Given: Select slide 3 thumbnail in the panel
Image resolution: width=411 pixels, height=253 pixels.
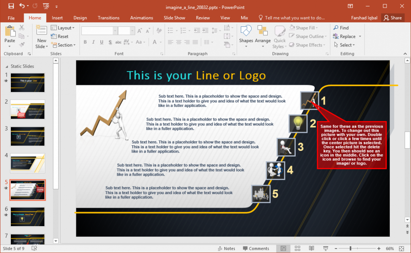Looking at the screenshot, I should 27,136.
